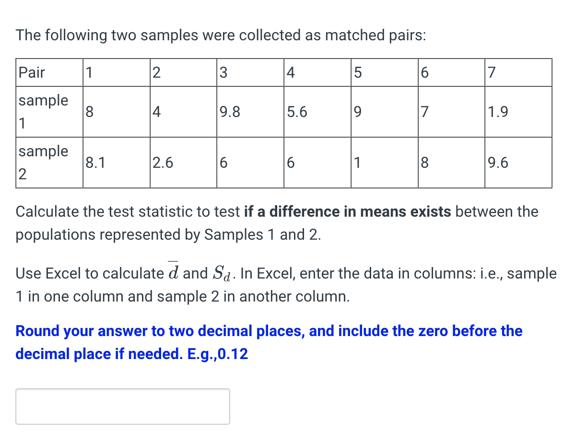Click the sample 2 row label
This screenshot has width=586, height=442.
[42, 162]
